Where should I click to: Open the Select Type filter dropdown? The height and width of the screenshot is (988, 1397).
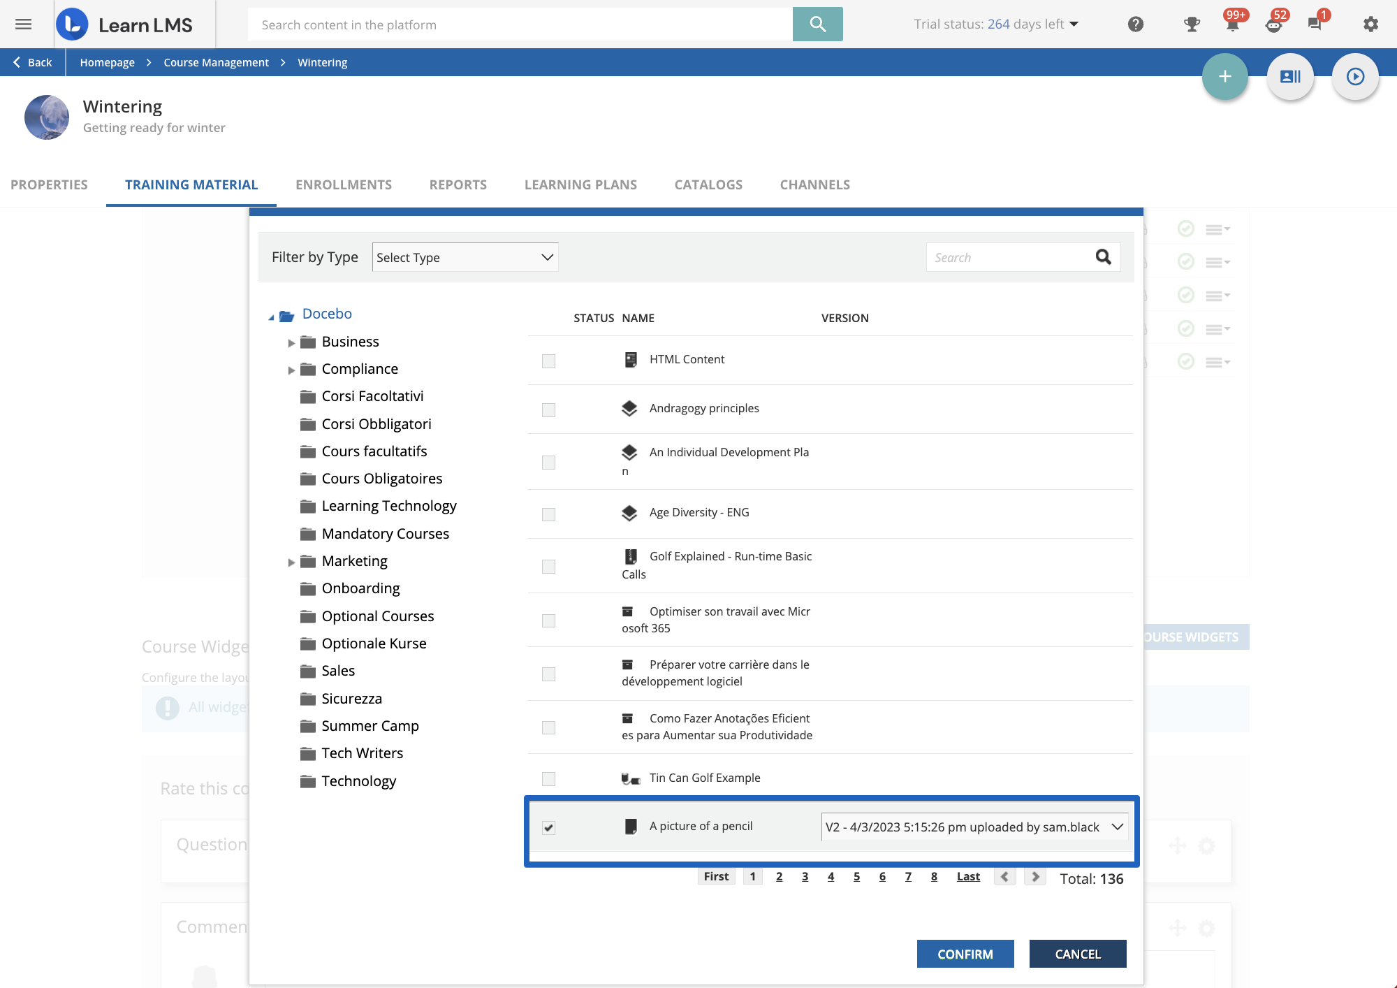pyautogui.click(x=465, y=257)
